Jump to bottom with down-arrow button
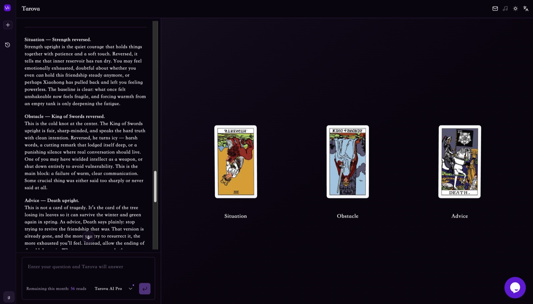The image size is (533, 304). (89, 237)
